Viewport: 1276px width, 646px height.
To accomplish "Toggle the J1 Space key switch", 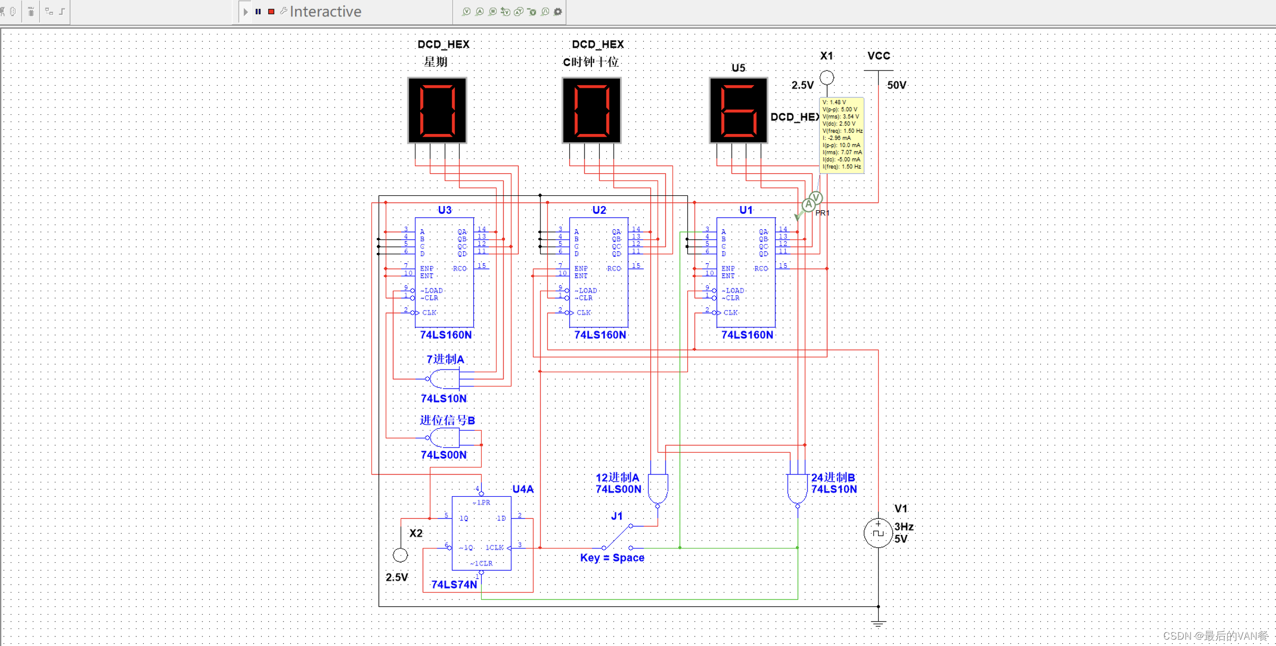I will (617, 537).
